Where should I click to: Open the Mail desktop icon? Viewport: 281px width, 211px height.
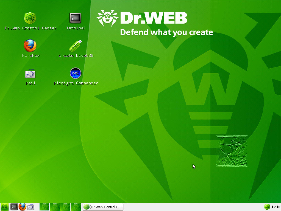coord(30,74)
